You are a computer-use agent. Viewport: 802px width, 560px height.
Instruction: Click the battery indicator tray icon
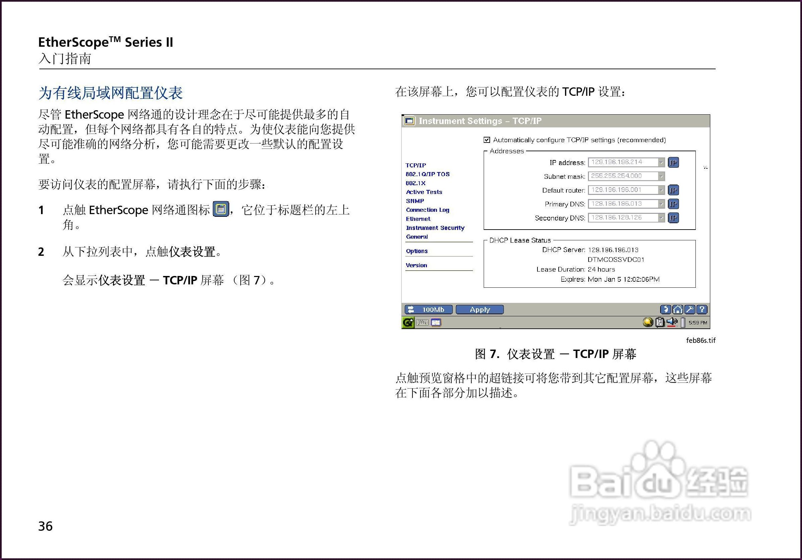(x=683, y=322)
